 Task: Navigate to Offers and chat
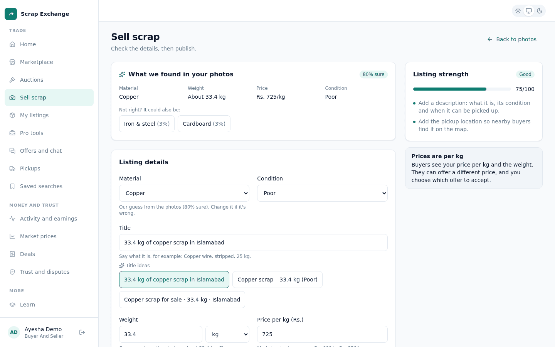49,151
